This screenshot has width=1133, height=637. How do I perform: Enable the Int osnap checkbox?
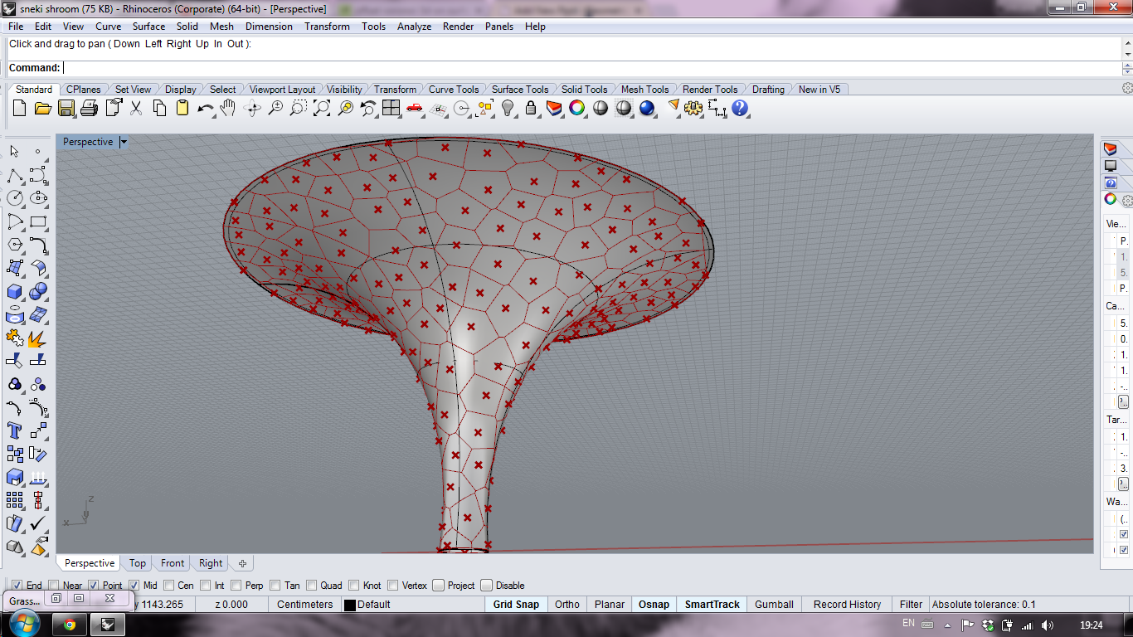click(x=206, y=586)
